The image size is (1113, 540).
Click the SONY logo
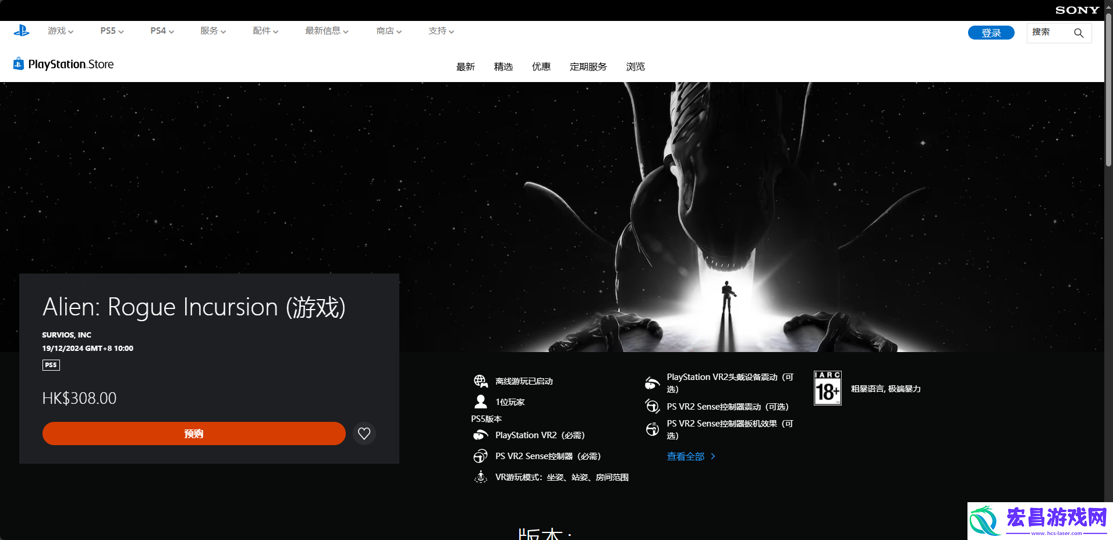point(1077,10)
